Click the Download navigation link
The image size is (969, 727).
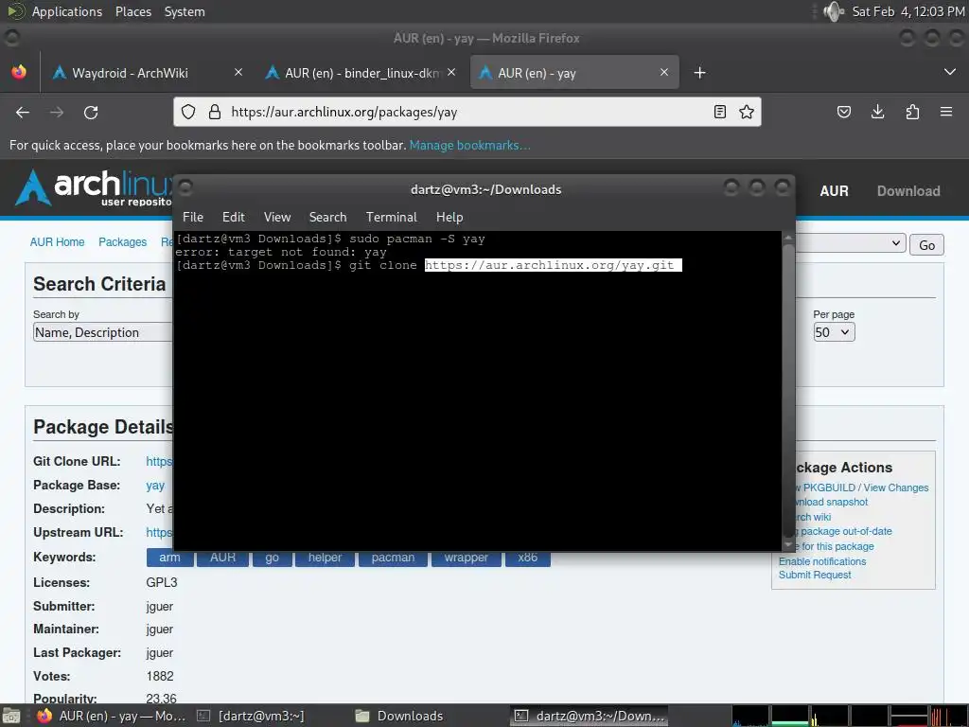[908, 191]
